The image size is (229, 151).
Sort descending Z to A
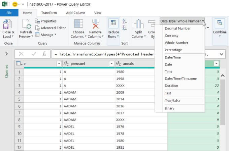(x=125, y=28)
